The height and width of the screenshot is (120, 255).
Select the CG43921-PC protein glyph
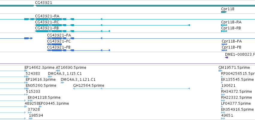pos(55,44)
